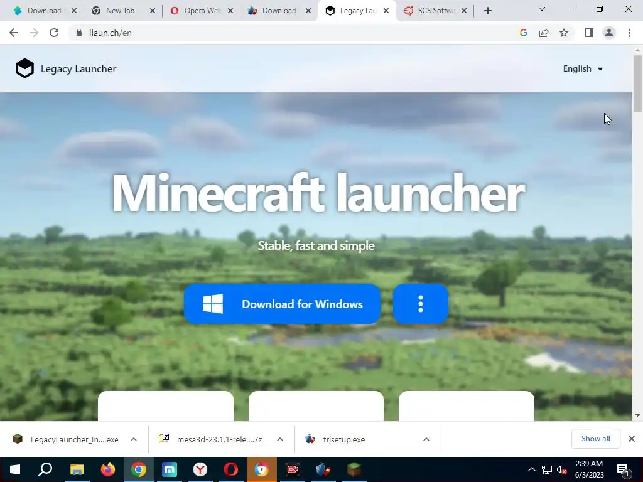Open the notification center icon
643x482 pixels.
tap(624, 469)
